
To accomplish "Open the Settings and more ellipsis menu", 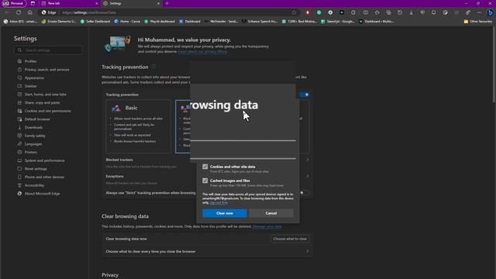I will 479,12.
